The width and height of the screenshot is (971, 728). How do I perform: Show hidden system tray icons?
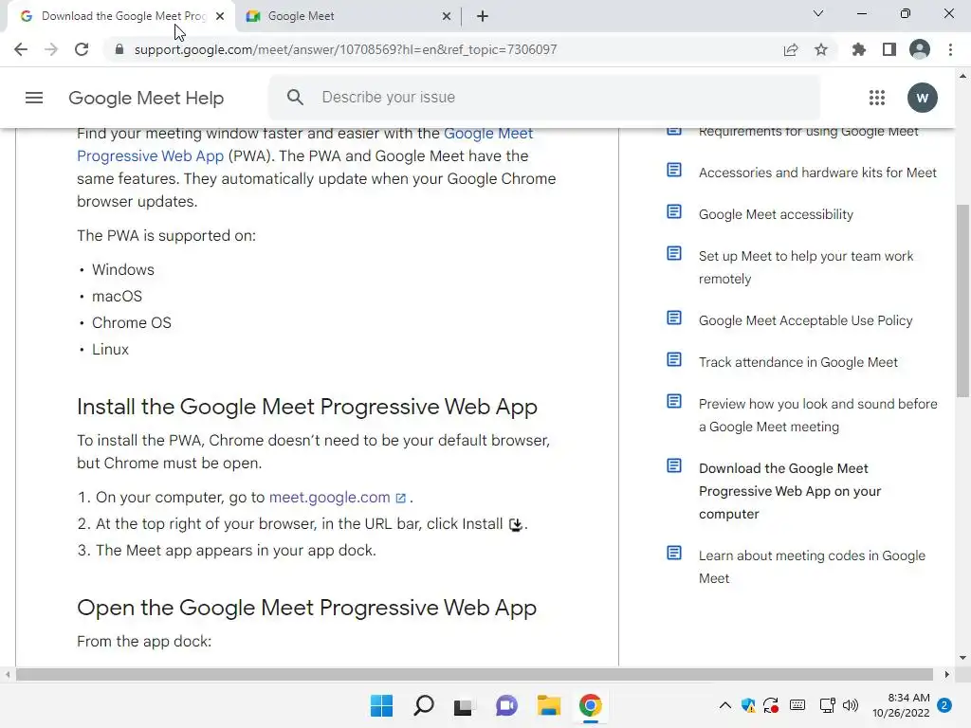[x=724, y=705]
